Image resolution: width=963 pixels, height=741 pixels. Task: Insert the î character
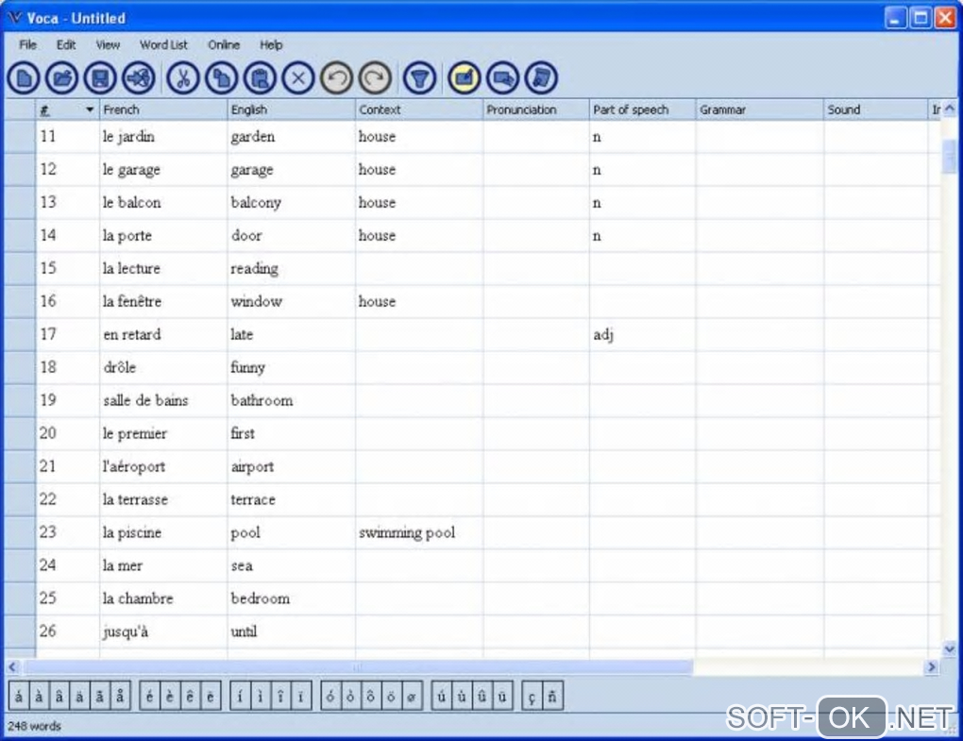click(280, 697)
